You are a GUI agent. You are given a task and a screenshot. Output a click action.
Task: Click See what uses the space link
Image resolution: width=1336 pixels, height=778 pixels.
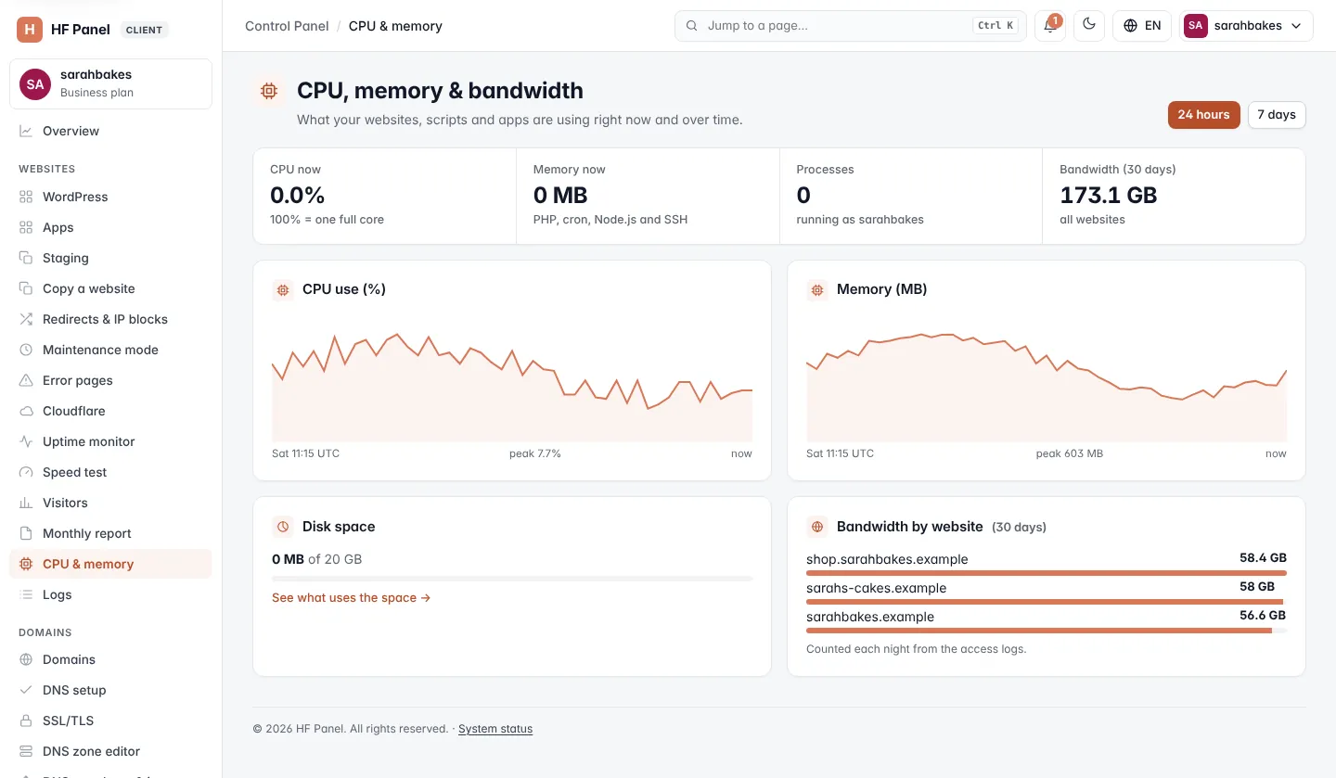click(351, 598)
